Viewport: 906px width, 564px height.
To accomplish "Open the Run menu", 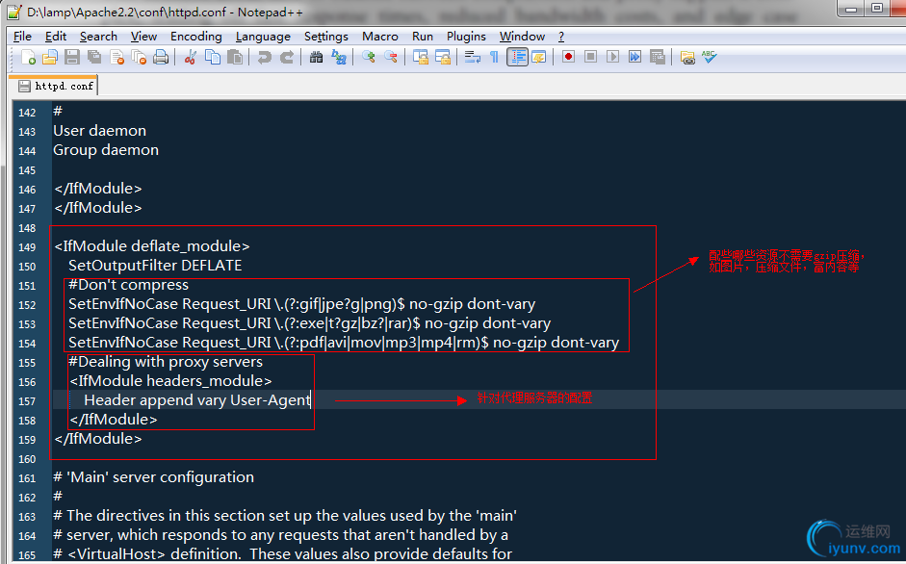I will [x=423, y=37].
